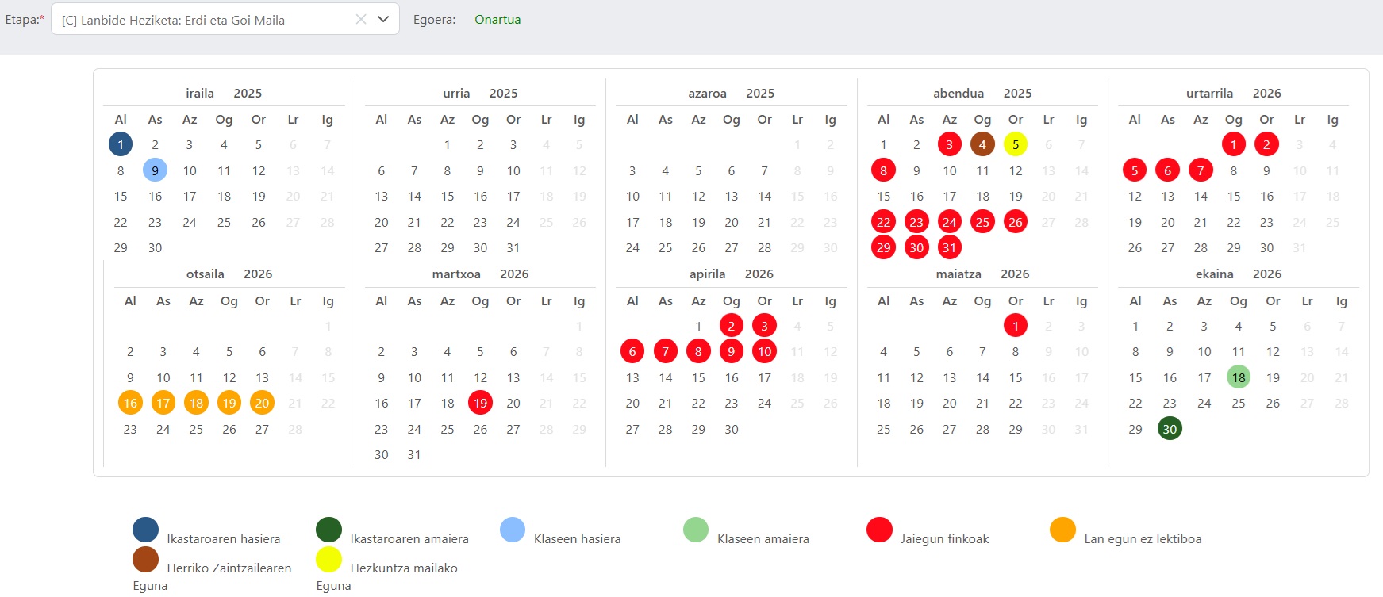
Task: Select the red March 19 holiday marker
Action: click(x=480, y=403)
